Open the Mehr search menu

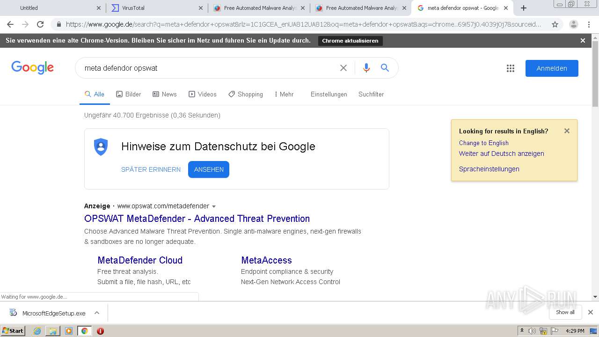[284, 94]
